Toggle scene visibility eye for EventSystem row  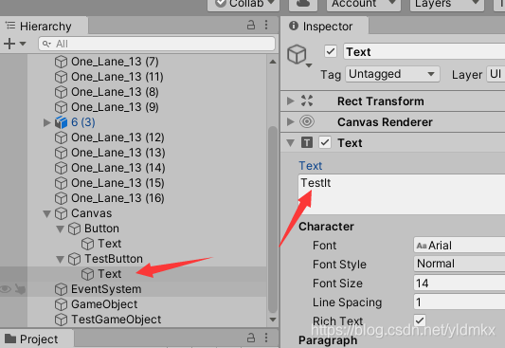click(6, 289)
